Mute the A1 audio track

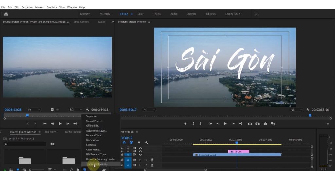click(140, 160)
